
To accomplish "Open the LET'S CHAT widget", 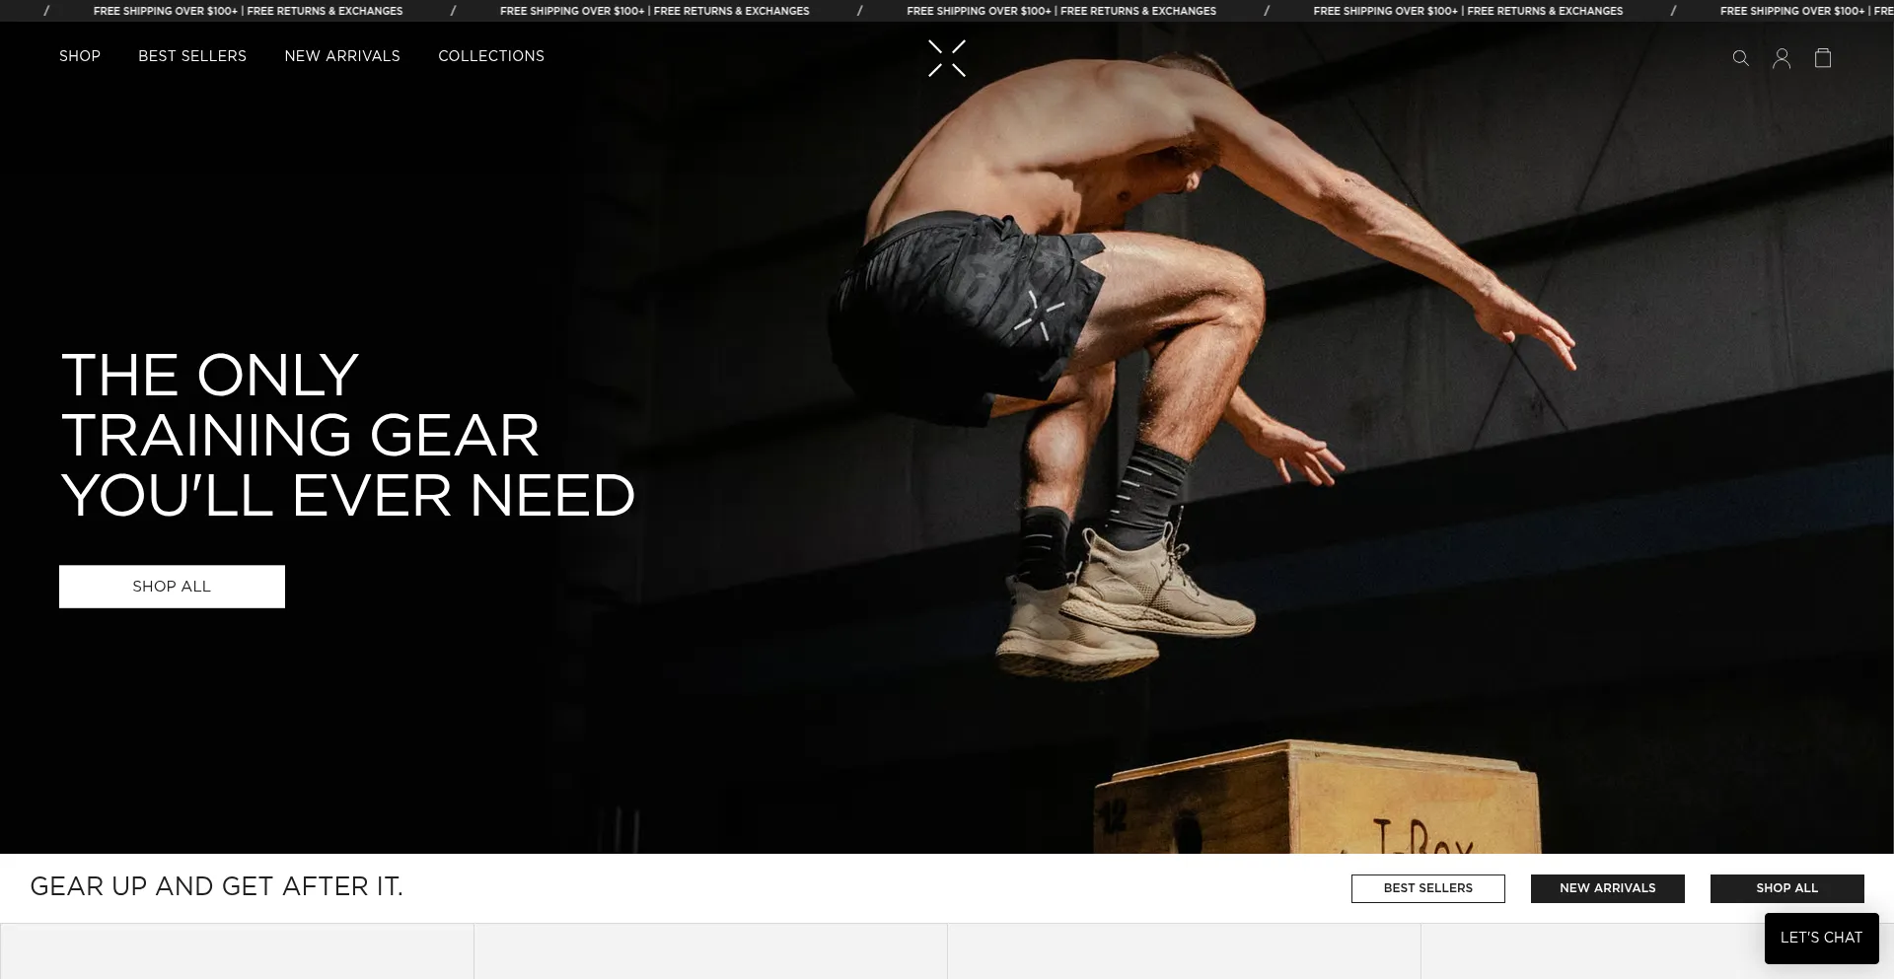I will 1821,938.
